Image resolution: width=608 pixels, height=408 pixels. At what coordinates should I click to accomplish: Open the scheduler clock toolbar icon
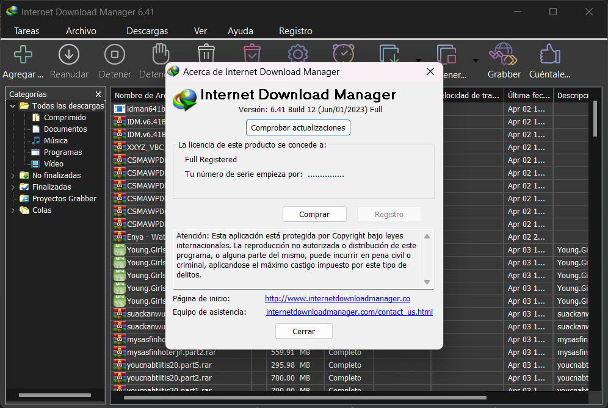(343, 54)
